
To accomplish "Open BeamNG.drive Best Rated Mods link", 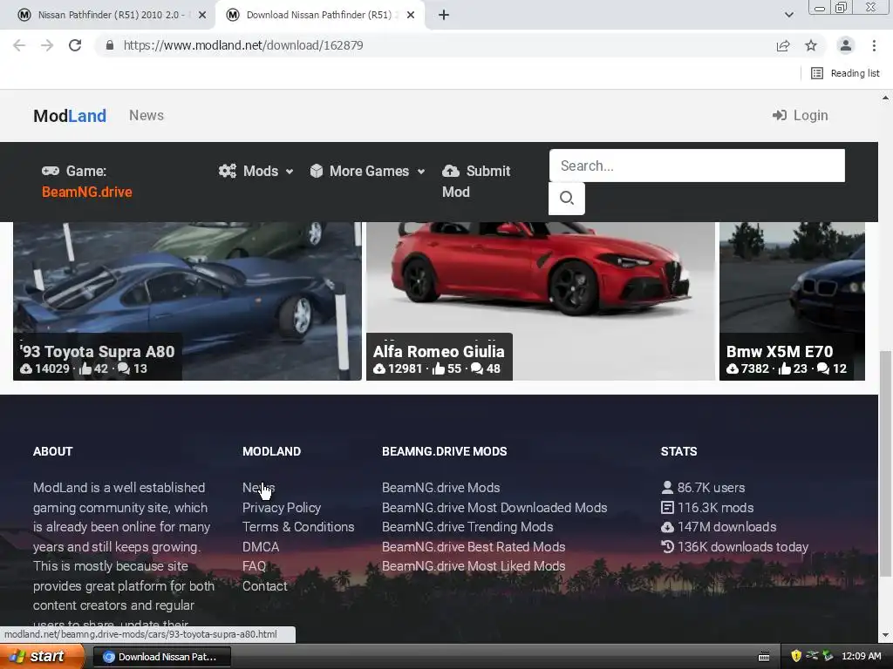I will [x=474, y=547].
